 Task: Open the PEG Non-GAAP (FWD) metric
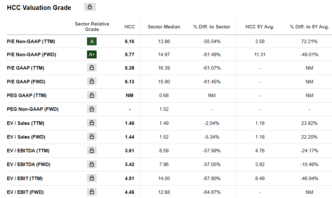click(x=33, y=109)
